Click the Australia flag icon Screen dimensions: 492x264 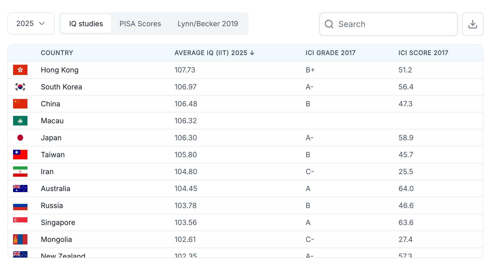20,188
